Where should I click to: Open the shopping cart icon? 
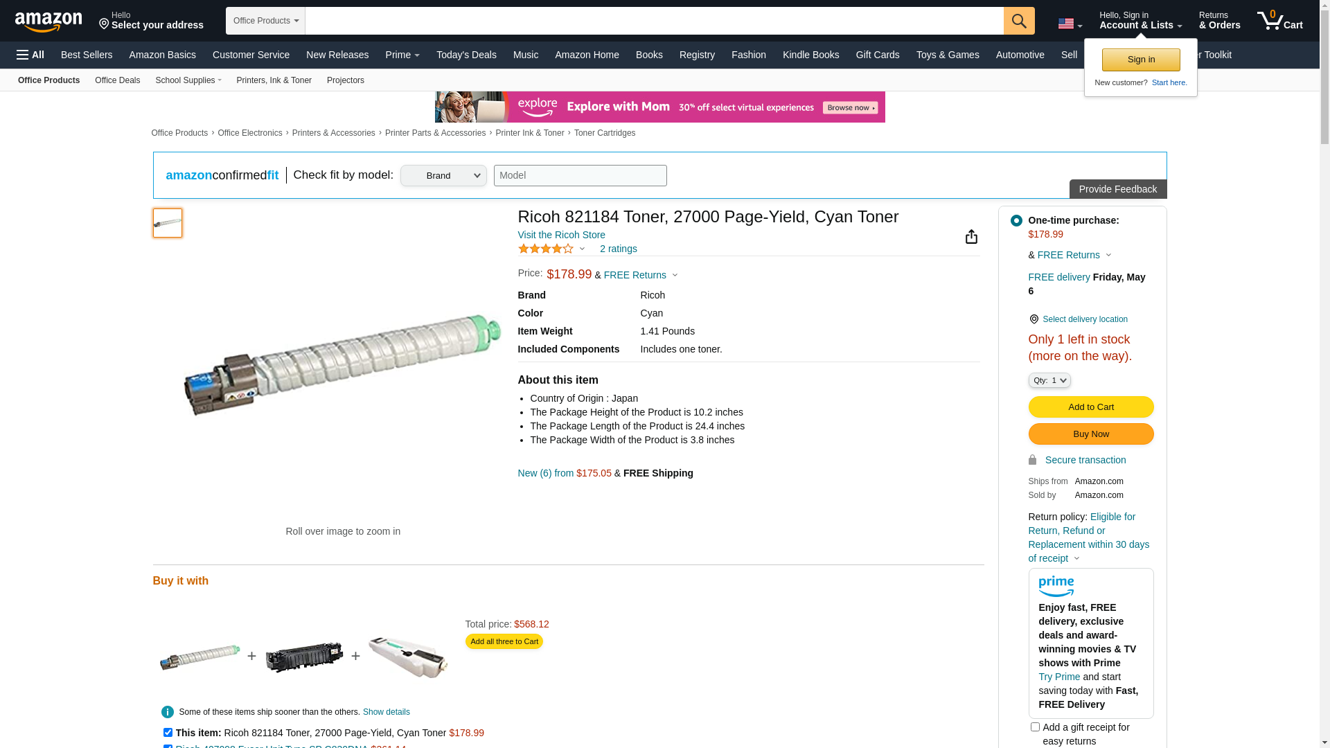[x=1279, y=21]
